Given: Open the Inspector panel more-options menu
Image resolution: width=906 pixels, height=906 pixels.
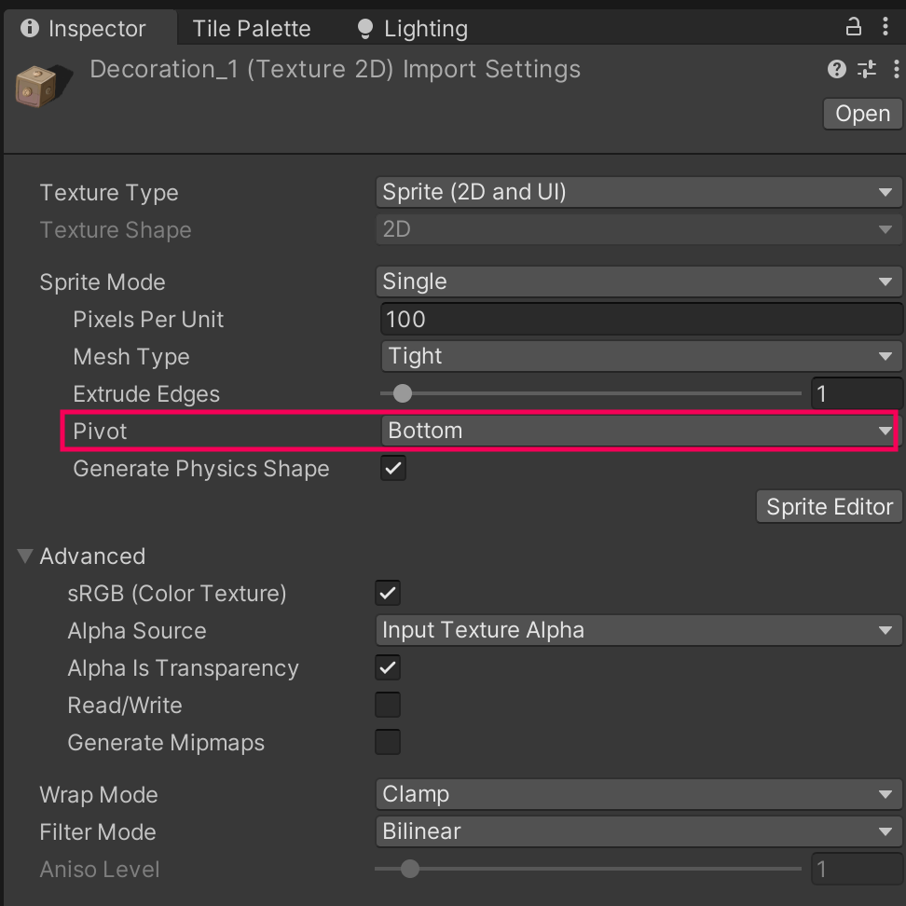Looking at the screenshot, I should pos(885,26).
